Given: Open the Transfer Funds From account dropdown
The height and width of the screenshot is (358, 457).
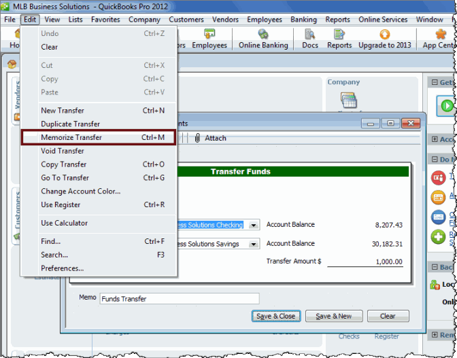Looking at the screenshot, I should click(x=254, y=226).
